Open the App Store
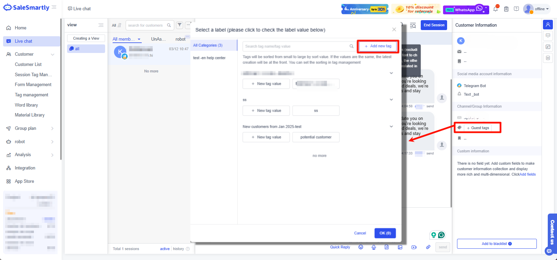This screenshot has height=260, width=557. [24, 181]
